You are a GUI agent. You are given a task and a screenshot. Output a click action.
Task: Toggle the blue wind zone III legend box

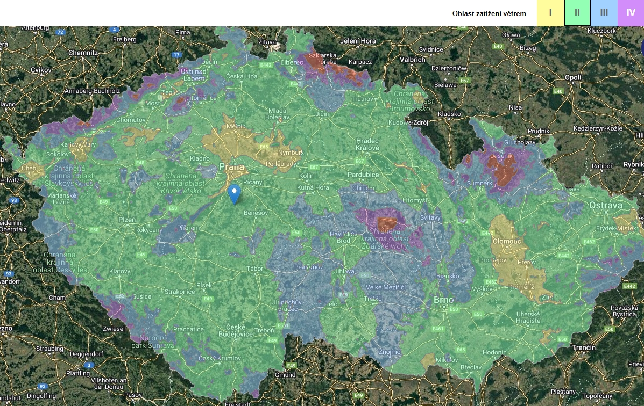point(604,13)
